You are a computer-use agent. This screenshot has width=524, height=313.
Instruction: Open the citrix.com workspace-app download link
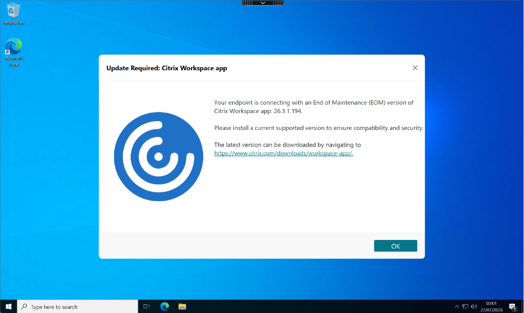pyautogui.click(x=283, y=153)
